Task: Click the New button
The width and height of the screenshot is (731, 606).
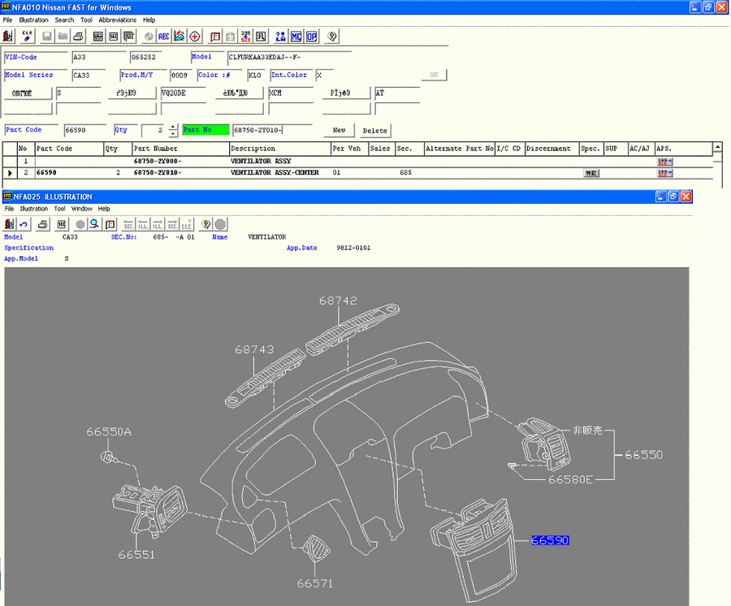Action: click(339, 131)
